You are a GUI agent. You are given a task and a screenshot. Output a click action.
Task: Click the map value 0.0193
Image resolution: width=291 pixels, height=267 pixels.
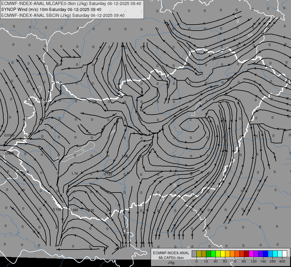pos(9,136)
